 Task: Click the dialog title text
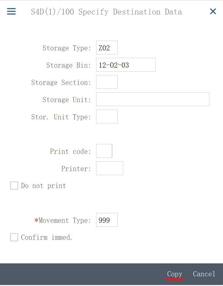point(106,12)
